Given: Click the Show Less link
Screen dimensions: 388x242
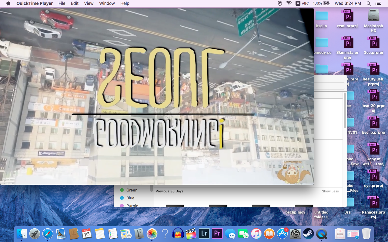Looking at the screenshot, I should pos(330,191).
